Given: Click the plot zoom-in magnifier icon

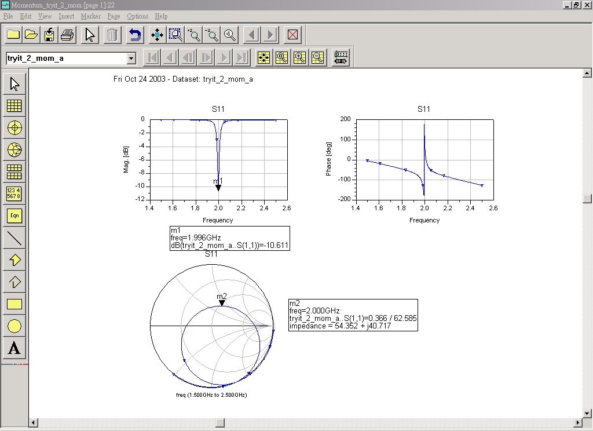Looking at the screenshot, I should (300, 57).
